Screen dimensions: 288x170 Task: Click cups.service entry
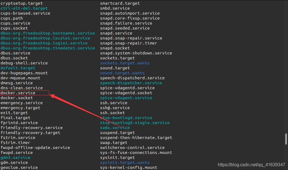[x=15, y=23]
